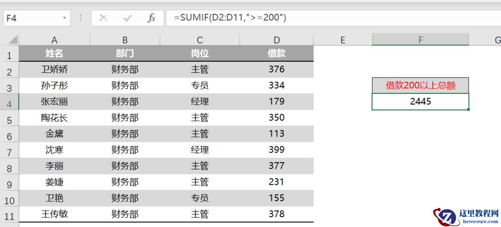This screenshot has height=227, width=501.
Task: Click the 借款 header cell
Action: click(276, 54)
